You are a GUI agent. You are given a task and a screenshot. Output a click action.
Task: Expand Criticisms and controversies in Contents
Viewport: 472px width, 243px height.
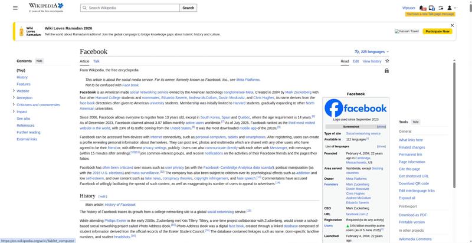click(14, 104)
